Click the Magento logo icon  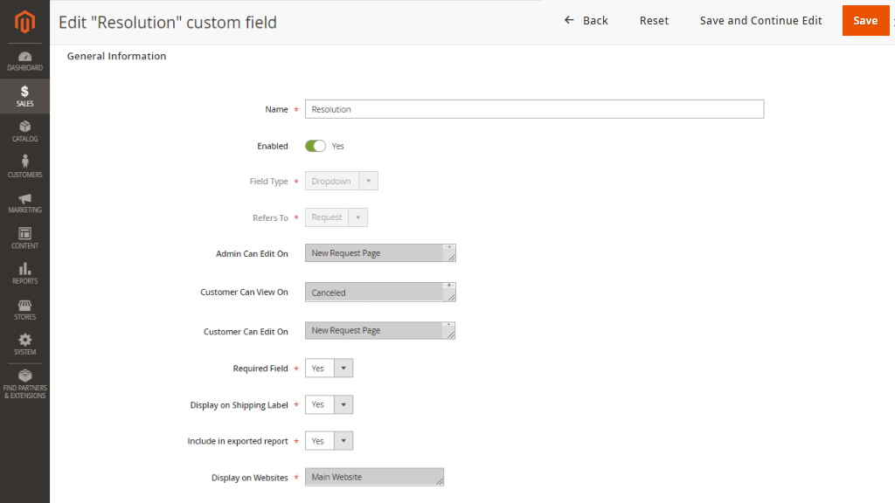point(24,22)
